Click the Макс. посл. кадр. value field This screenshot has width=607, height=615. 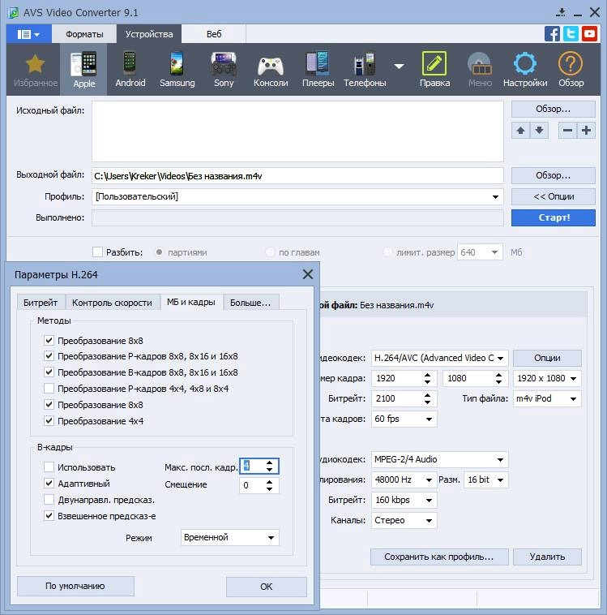[x=252, y=466]
